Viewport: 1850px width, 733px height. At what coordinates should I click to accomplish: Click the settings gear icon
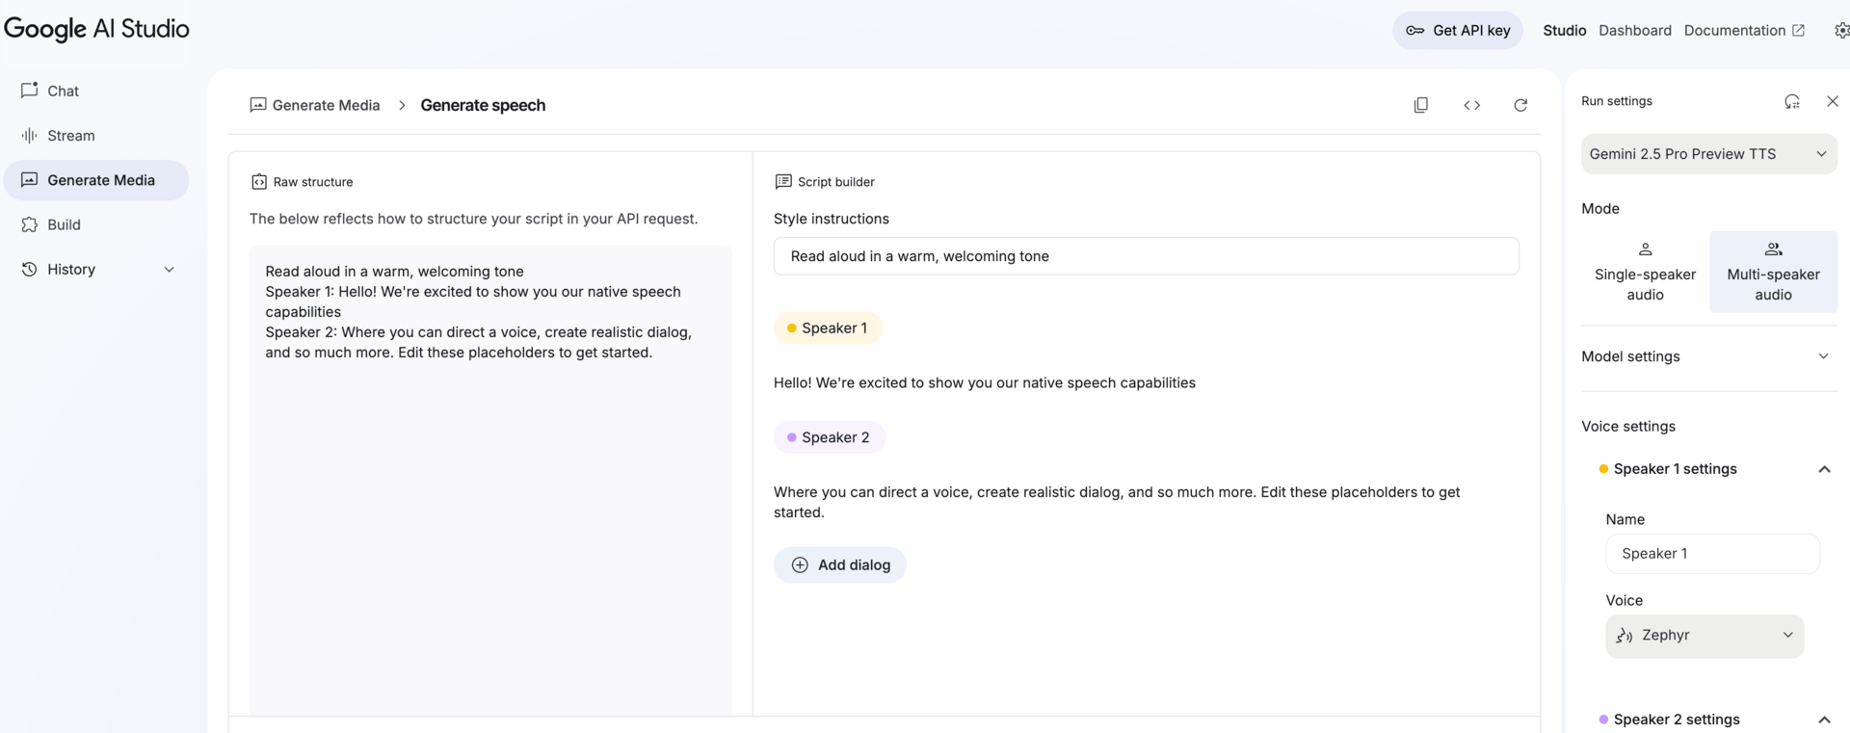pyautogui.click(x=1841, y=31)
